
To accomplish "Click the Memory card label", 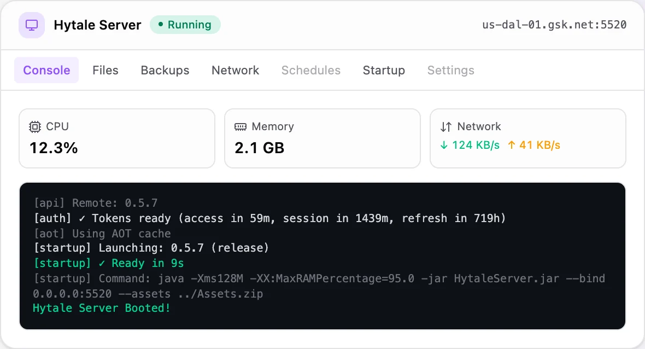I will click(273, 126).
